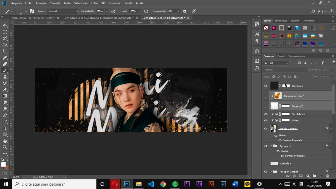Open the Sem Título-3 document tab
This screenshot has height=189, width=336.
[x=32, y=17]
